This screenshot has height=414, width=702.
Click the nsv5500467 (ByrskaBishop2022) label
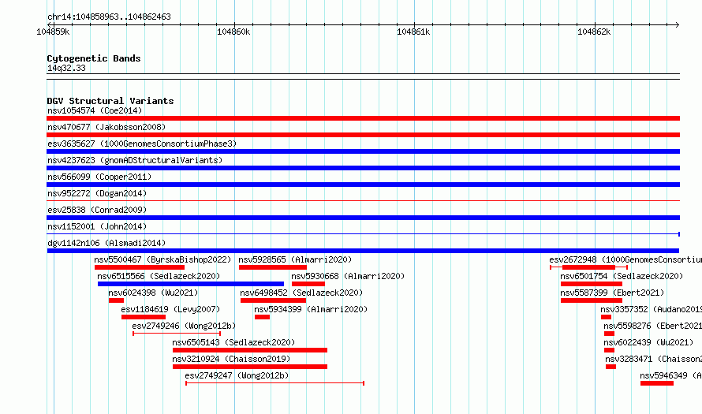pos(162,259)
